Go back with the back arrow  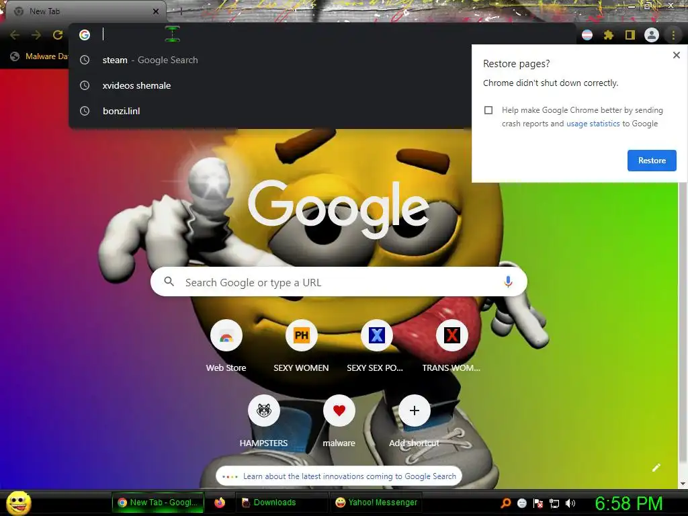point(15,35)
